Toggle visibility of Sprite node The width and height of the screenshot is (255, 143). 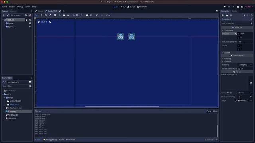[30, 23]
